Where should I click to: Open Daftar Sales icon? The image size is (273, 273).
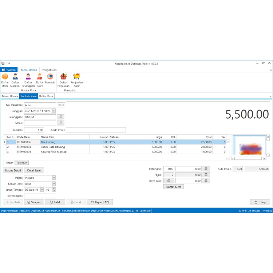(40, 80)
